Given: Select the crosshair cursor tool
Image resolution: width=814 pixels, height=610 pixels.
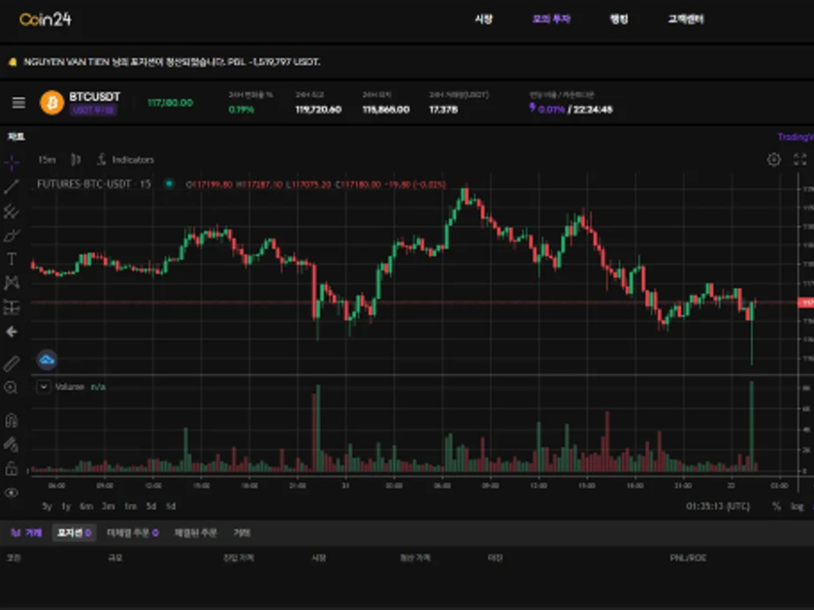Looking at the screenshot, I should (x=11, y=162).
